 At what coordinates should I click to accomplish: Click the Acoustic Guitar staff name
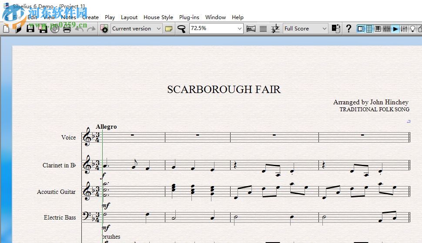(x=56, y=192)
